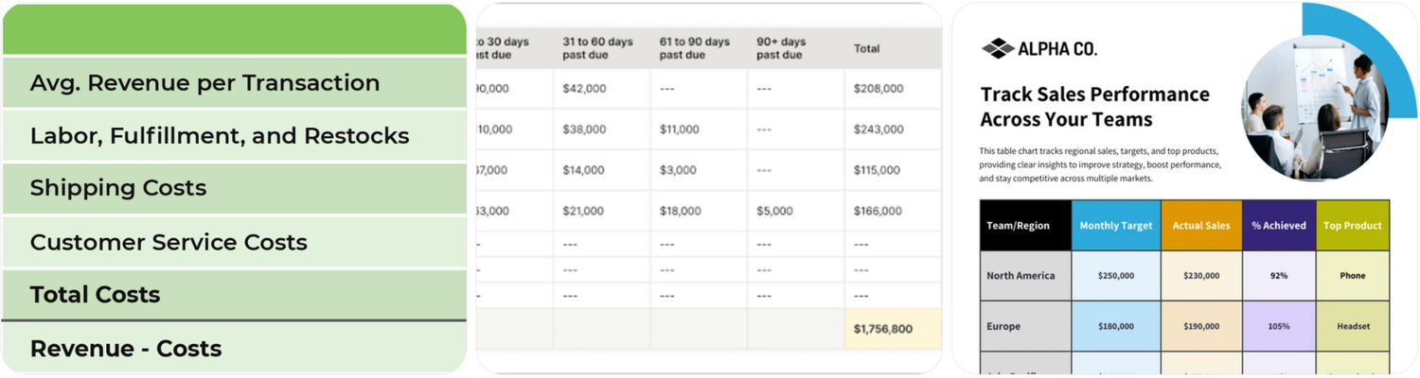Select the "Labor, Fulfillment, and Restocks" row
This screenshot has width=1420, height=378.
click(235, 135)
